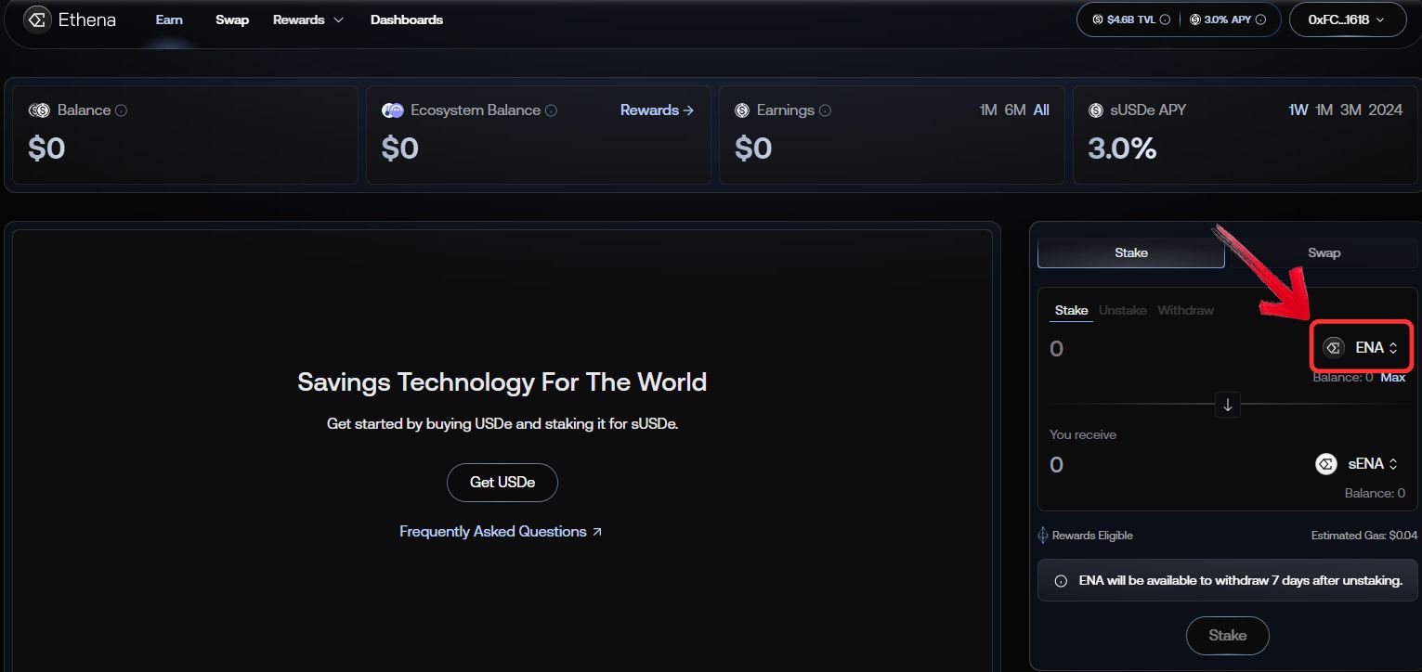Click Max to fill the ENA balance
This screenshot has width=1422, height=672.
tap(1392, 378)
